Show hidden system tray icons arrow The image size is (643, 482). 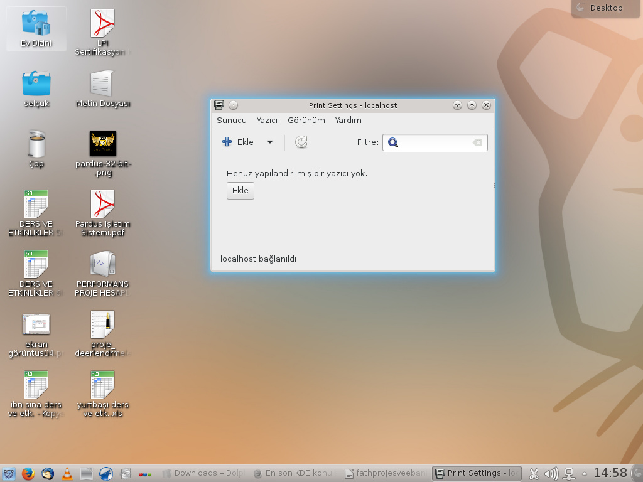[585, 474]
